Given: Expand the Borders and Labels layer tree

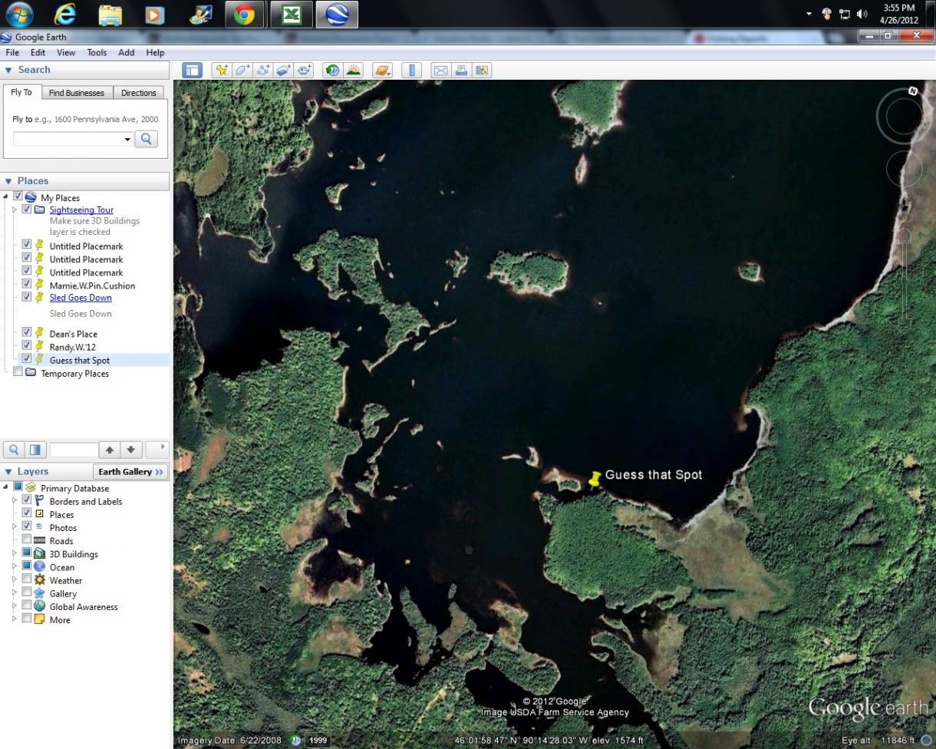Looking at the screenshot, I should [x=14, y=501].
